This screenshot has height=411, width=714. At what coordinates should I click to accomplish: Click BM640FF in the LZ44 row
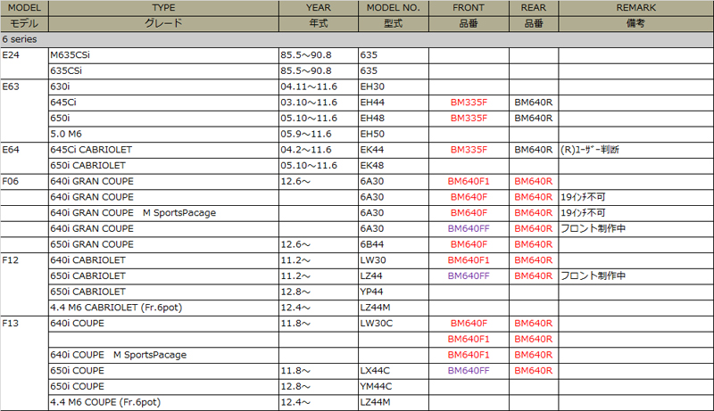(469, 276)
